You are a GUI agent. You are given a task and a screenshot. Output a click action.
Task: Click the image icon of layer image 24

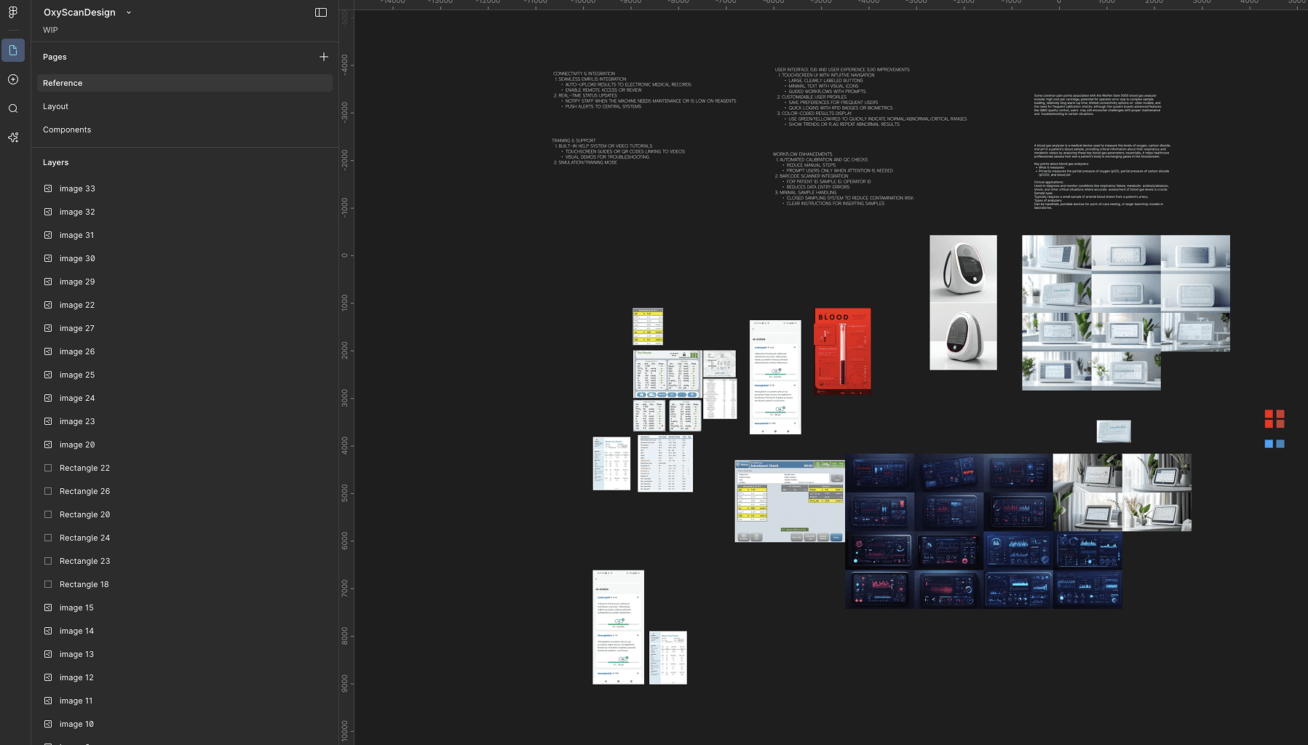click(x=48, y=398)
